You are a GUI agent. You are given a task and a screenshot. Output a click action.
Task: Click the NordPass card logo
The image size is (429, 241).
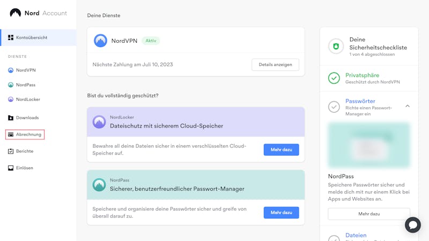(99, 185)
